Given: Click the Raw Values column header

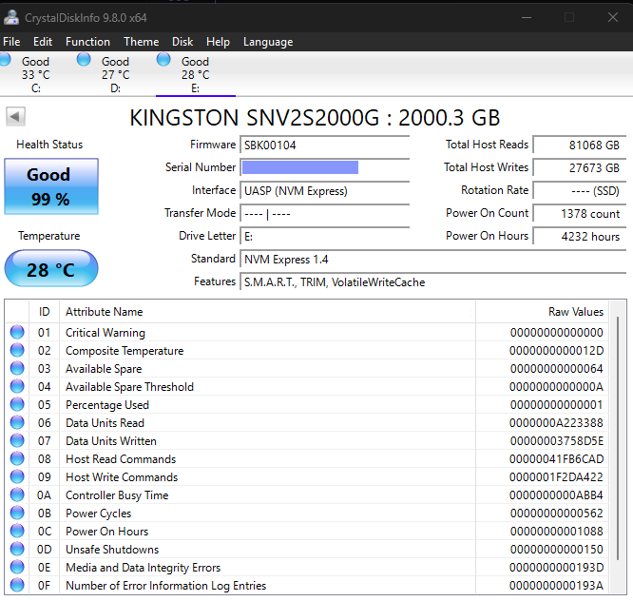Looking at the screenshot, I should (x=543, y=311).
